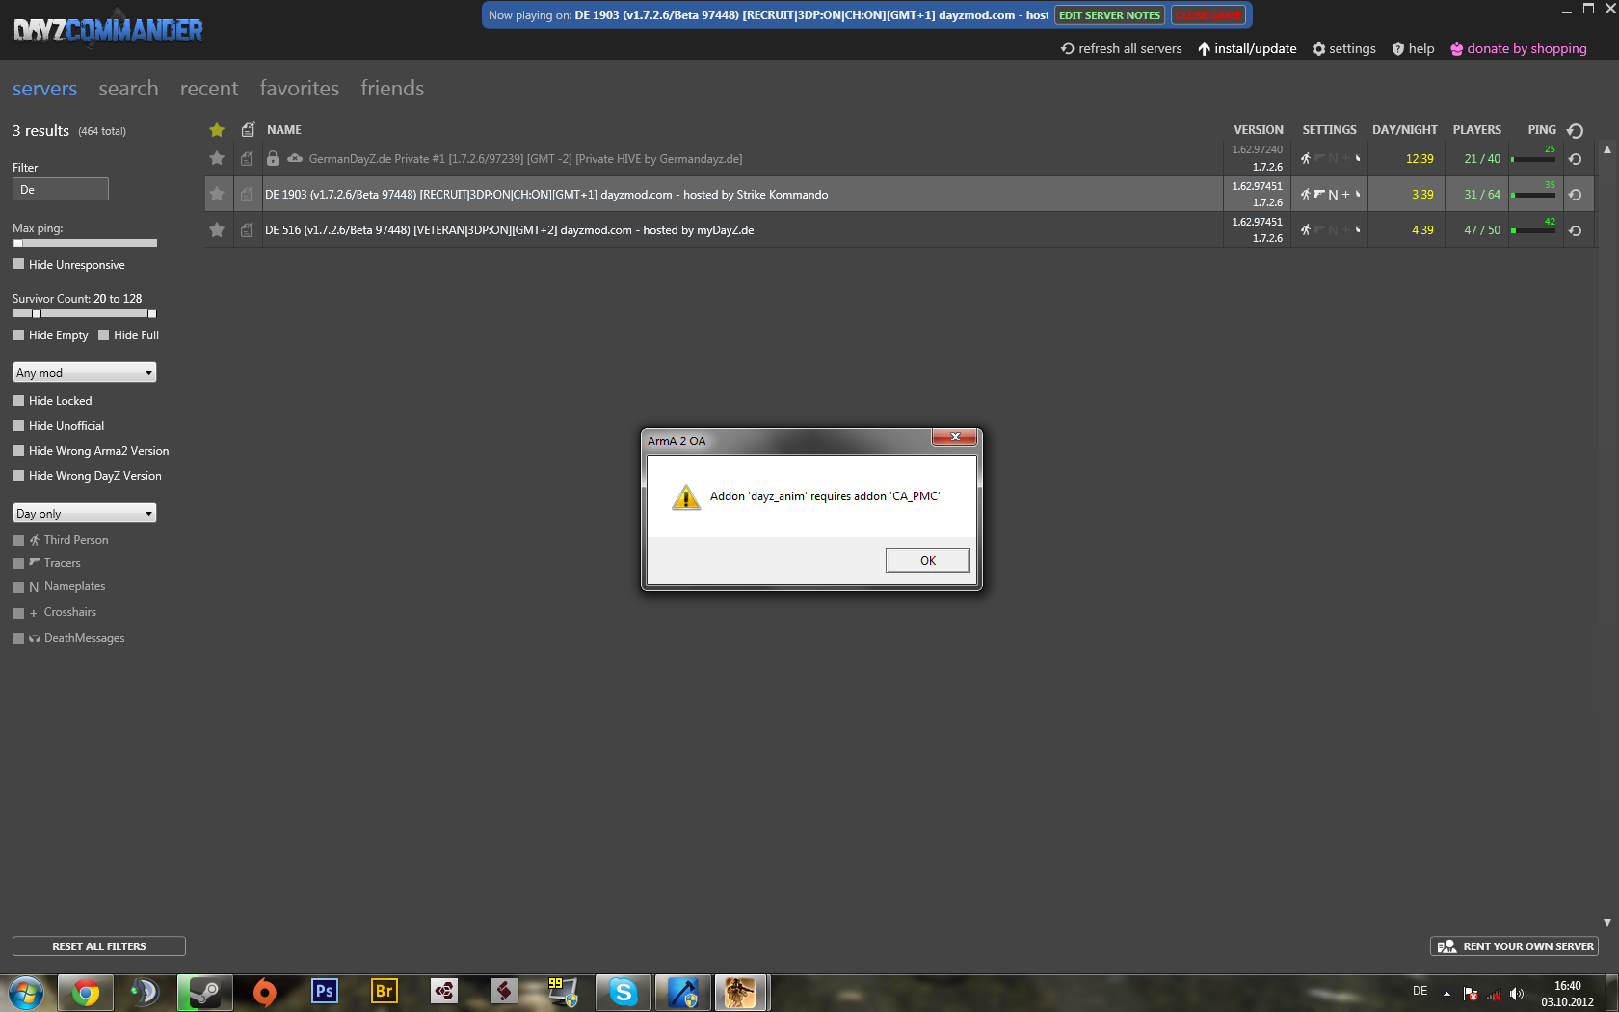Expand the Any mod dropdown
1619x1012 pixels.
point(85,373)
